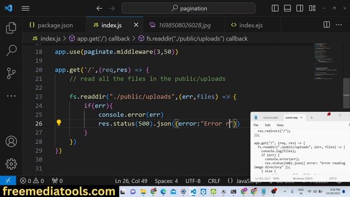The image size is (350, 197).
Task: Go forward with the right arrow
Action: (x=112, y=9)
